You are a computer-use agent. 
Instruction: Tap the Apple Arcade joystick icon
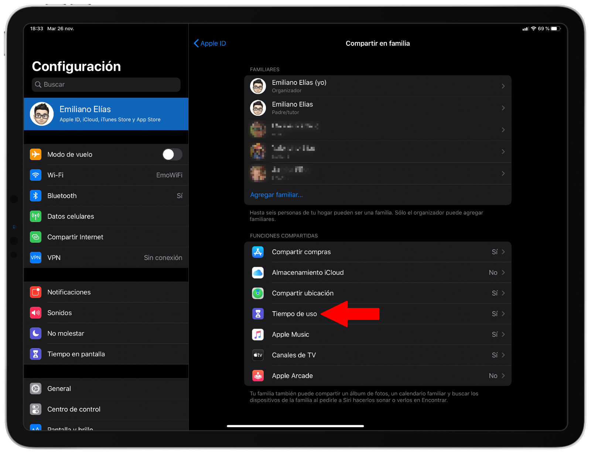pos(258,376)
